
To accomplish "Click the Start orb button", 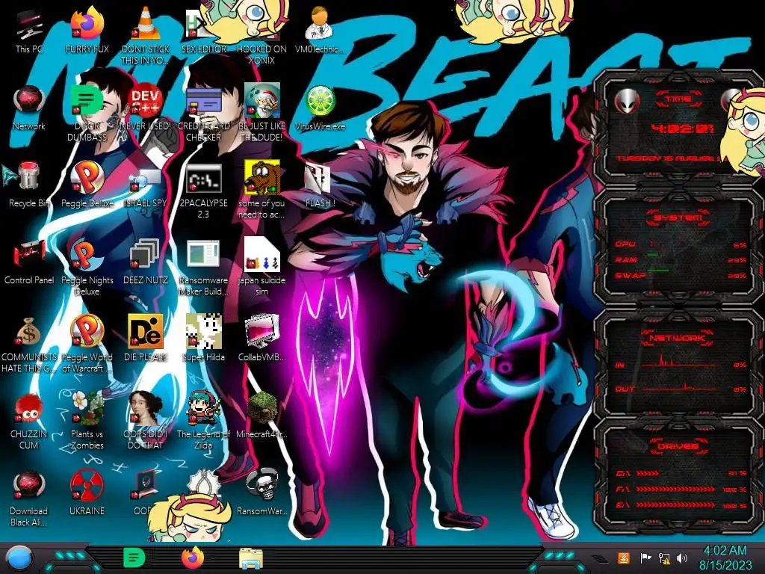I will [20, 558].
